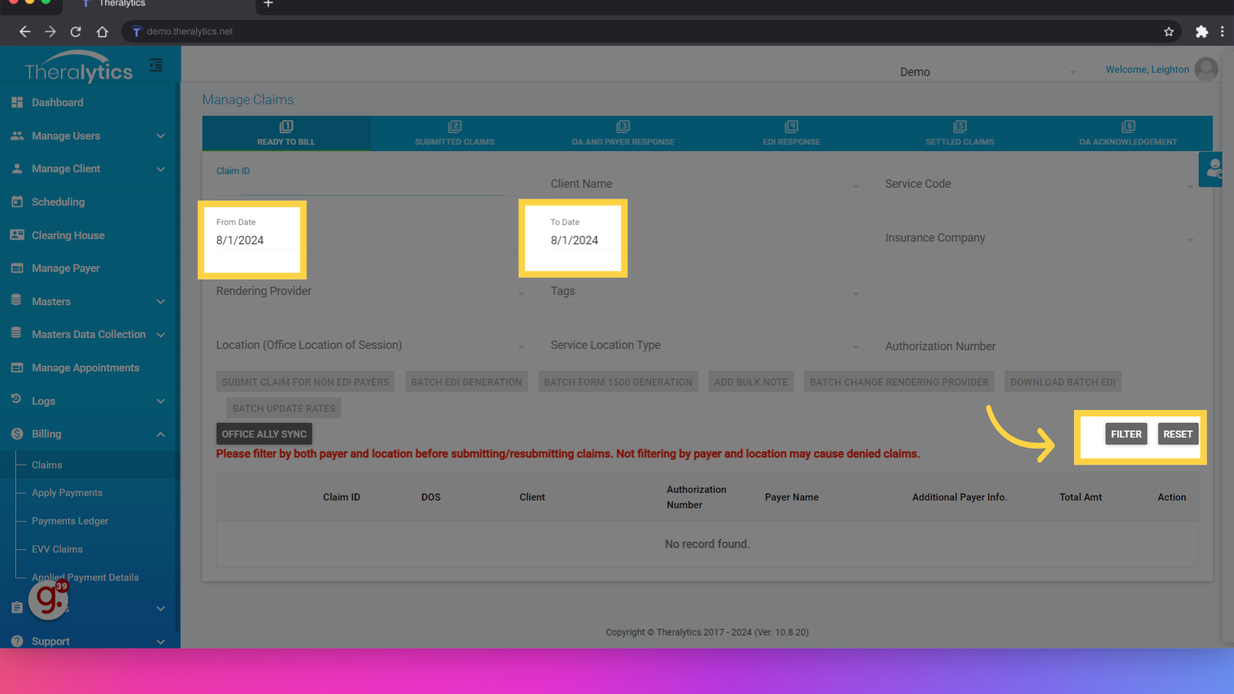Click the Ready to Bill tab icon
The image size is (1234, 694).
point(285,126)
